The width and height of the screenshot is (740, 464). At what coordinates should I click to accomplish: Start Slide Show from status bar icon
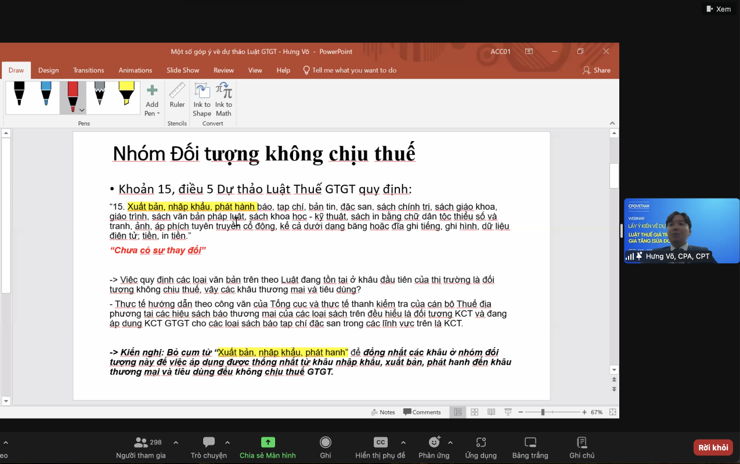click(x=508, y=412)
